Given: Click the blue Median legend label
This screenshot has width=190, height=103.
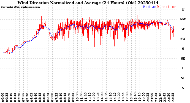Looking at the screenshot, I should point(150,7).
